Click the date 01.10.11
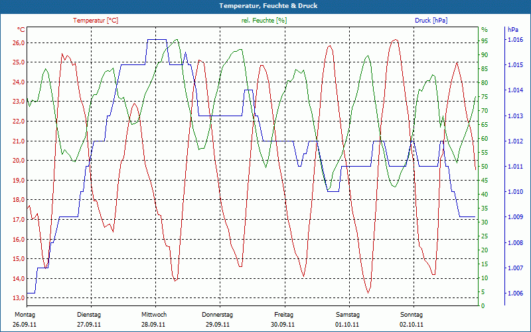This screenshot has height=332, width=531. [347, 325]
